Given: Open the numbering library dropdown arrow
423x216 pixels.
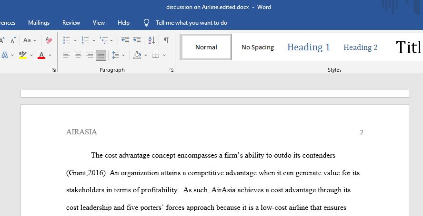Looking at the screenshot, I should (x=94, y=40).
